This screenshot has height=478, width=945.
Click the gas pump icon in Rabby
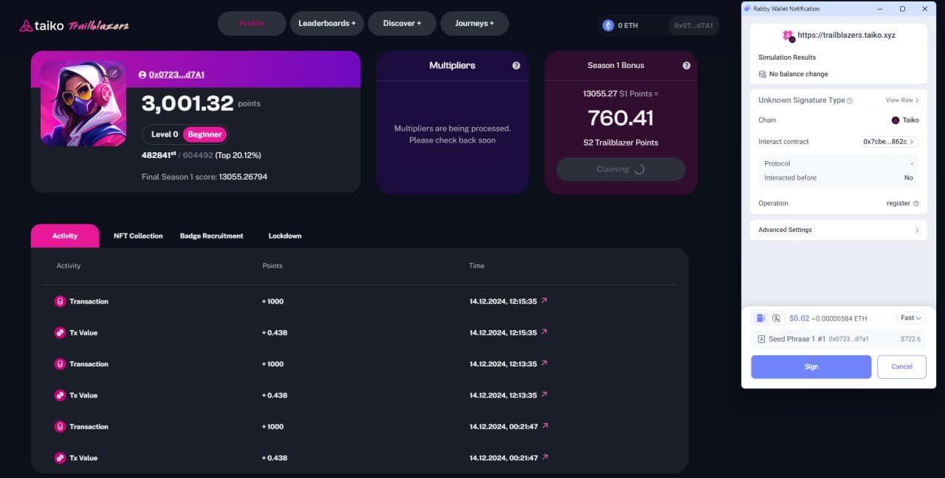pyautogui.click(x=760, y=318)
